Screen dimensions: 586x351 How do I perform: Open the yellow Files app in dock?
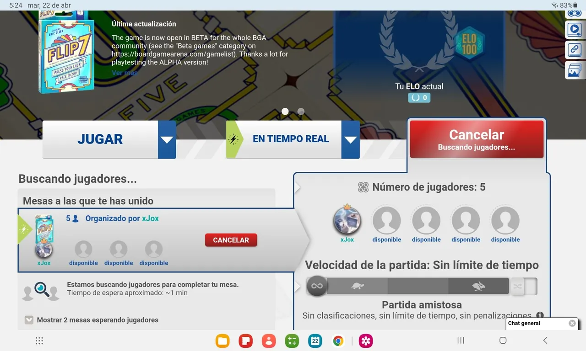pyautogui.click(x=222, y=340)
